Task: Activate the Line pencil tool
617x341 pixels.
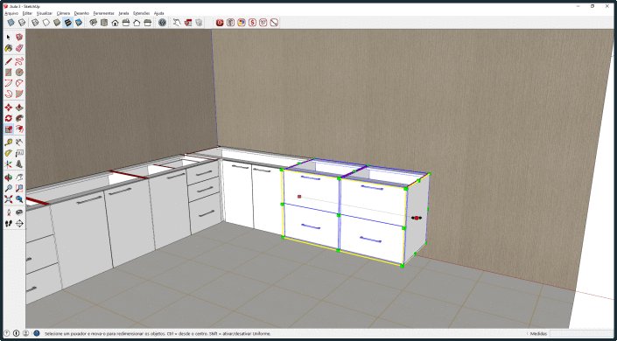Action: point(8,61)
